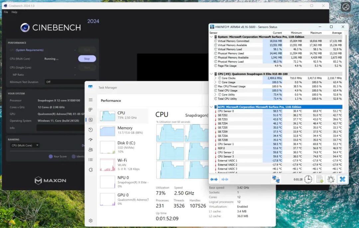Select Memory graph in Task Manager list
Screen dimensions: 359x228
[x=123, y=130]
